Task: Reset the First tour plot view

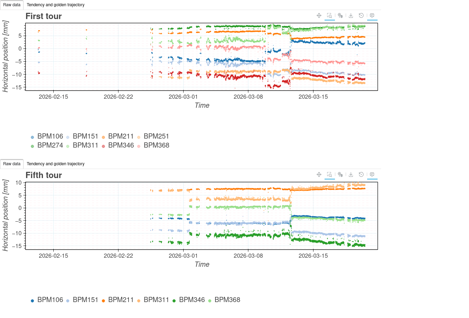Action: [361, 16]
